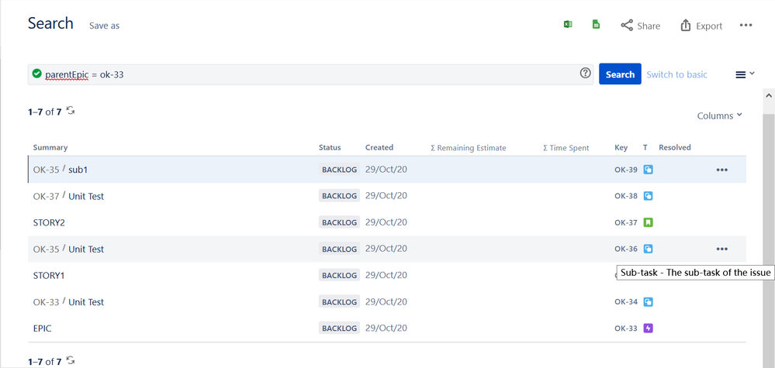Image resolution: width=775 pixels, height=368 pixels.
Task: Open the sub1 issue summary link
Action: pos(78,170)
